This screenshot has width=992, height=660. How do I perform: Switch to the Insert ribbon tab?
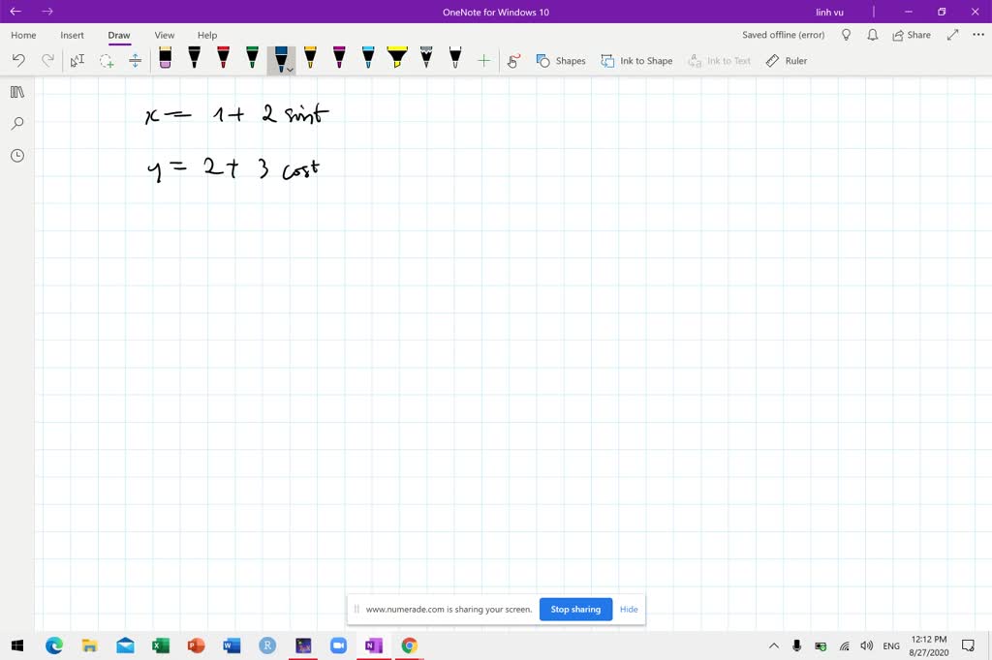[x=72, y=35]
